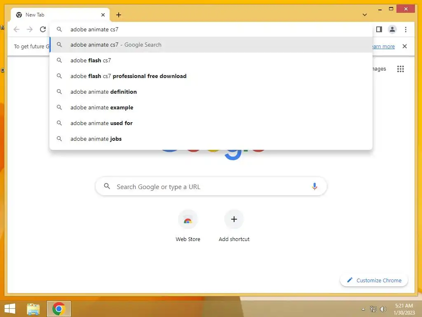Viewport: 422px width, 317px height.
Task: Select suggestion adobe animate cs7 Google Search
Action: [x=211, y=45]
